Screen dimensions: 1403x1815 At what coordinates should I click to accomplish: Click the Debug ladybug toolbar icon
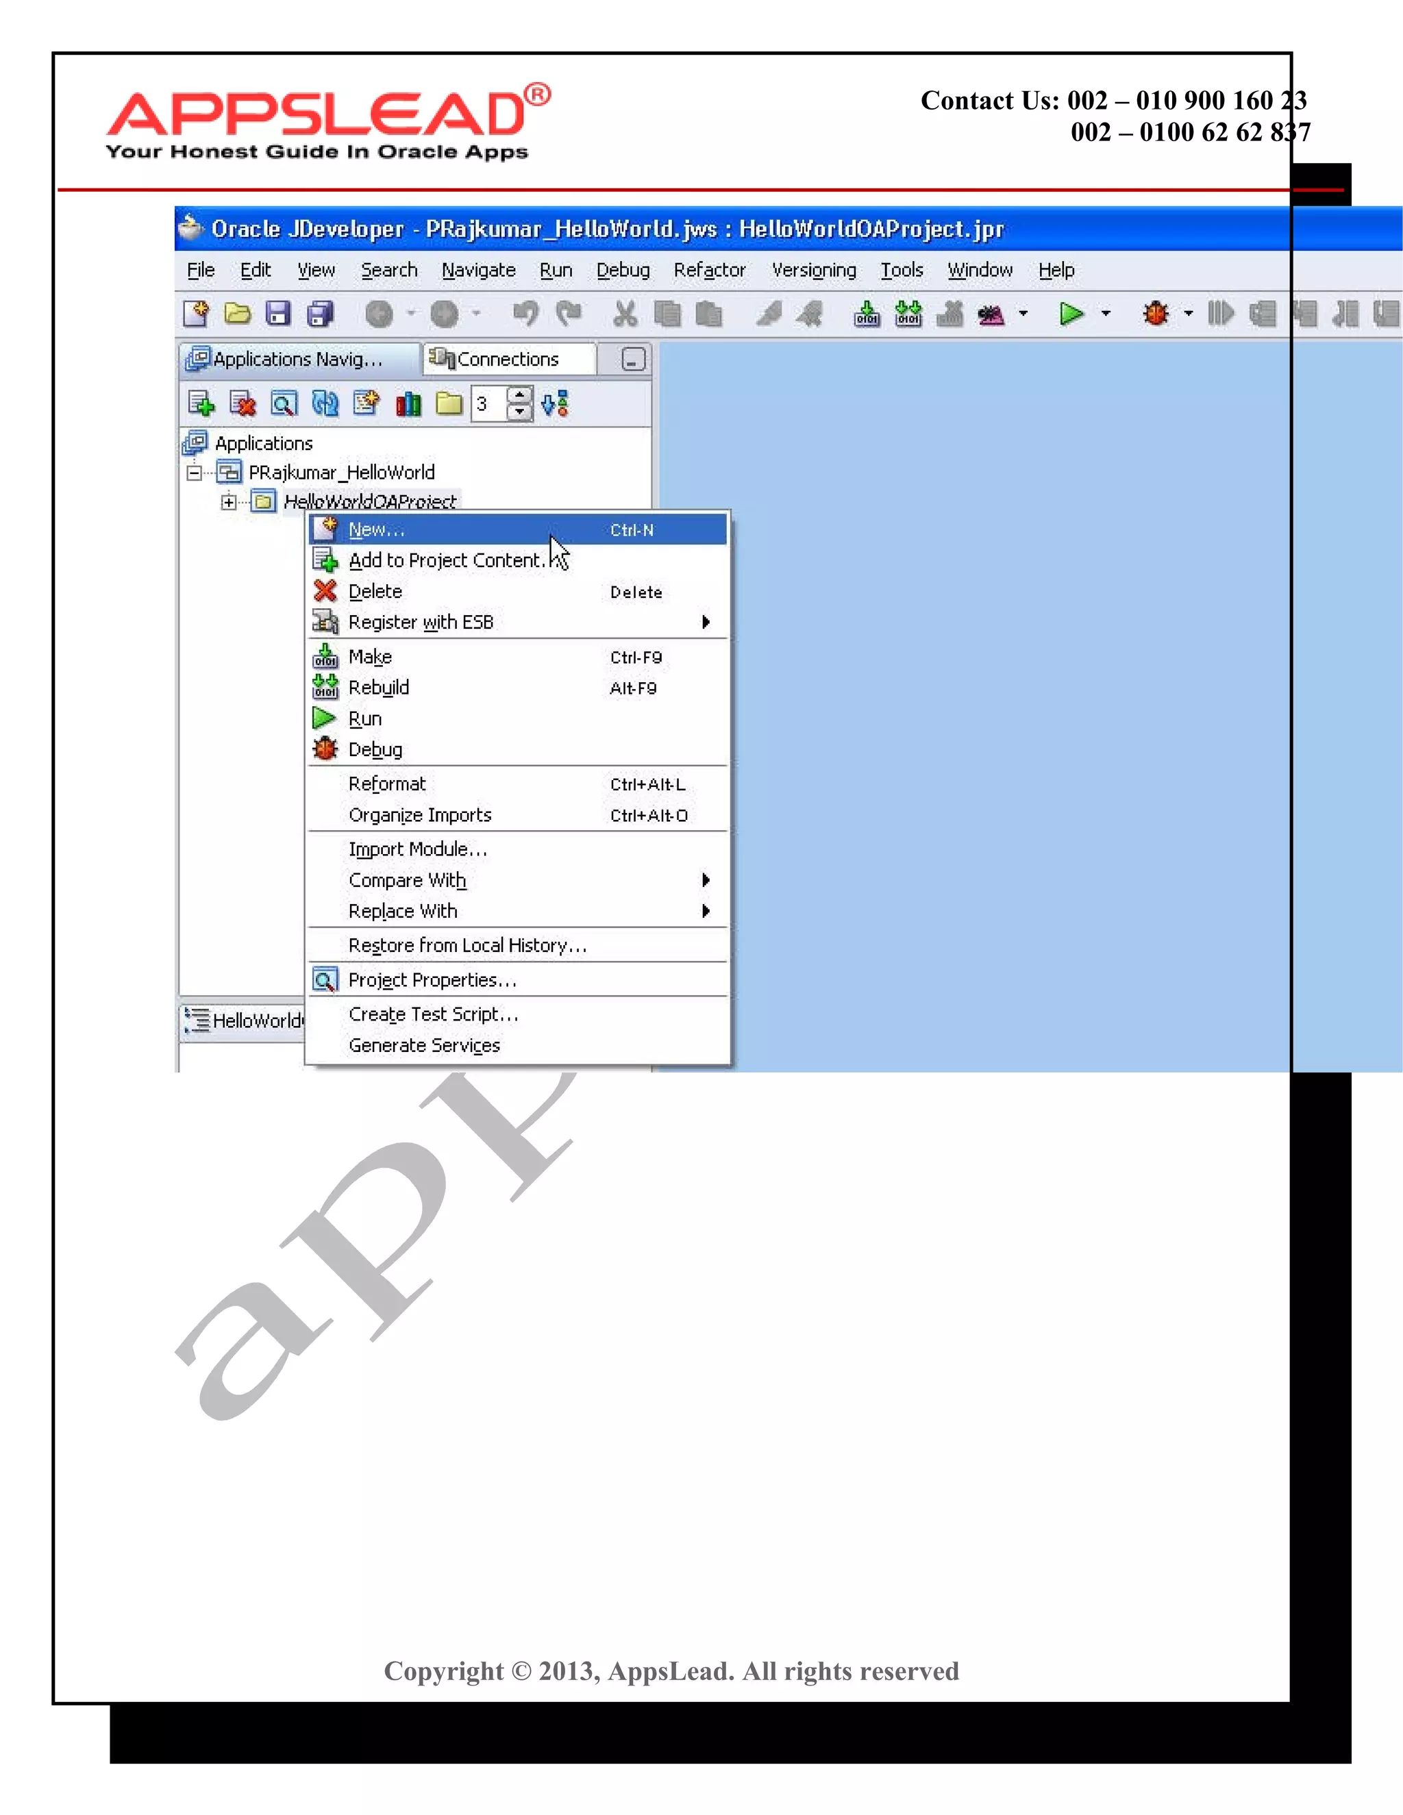[1155, 314]
